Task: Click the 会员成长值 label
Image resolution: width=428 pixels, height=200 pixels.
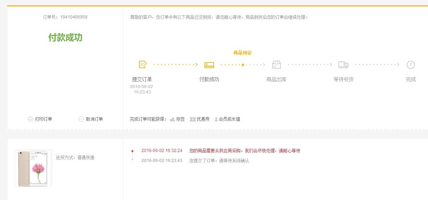Action: (229, 119)
